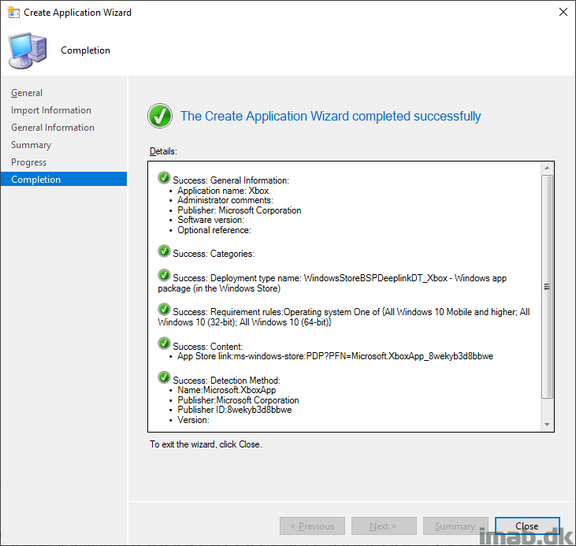Click the 'Success: Categories:' text
This screenshot has width=576, height=546.
click(214, 254)
